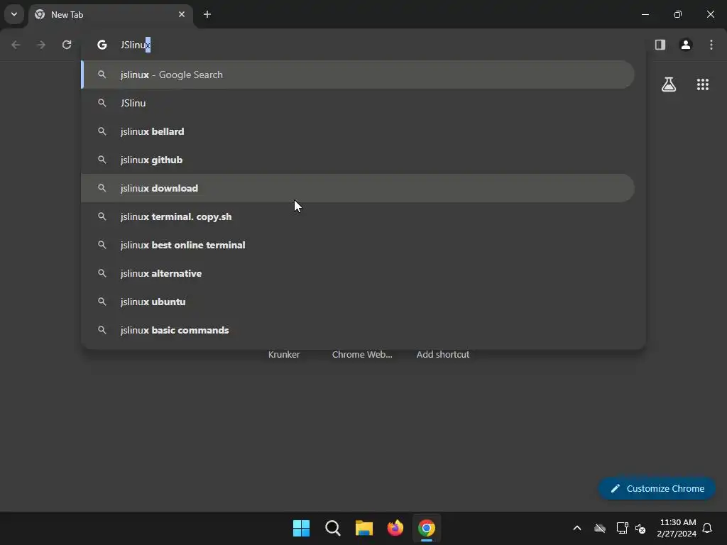Select suggestion jslinux - Google Search
This screenshot has width=727, height=545.
click(358, 75)
